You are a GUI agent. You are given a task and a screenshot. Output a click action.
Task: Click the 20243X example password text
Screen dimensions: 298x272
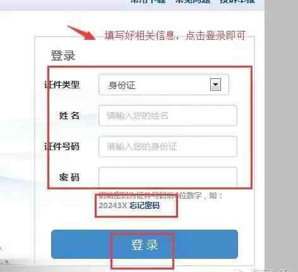[x=113, y=206]
